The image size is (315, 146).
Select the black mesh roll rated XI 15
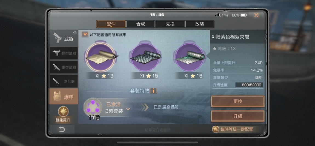(x=145, y=57)
